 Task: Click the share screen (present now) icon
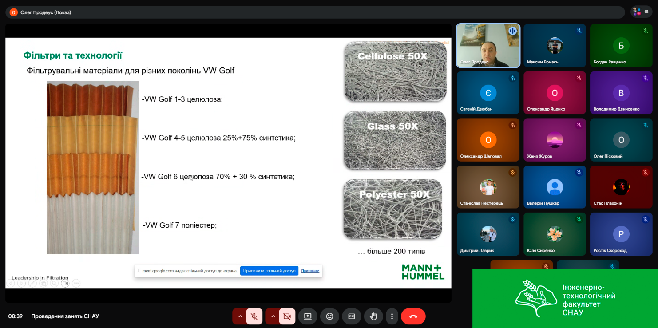pos(307,316)
